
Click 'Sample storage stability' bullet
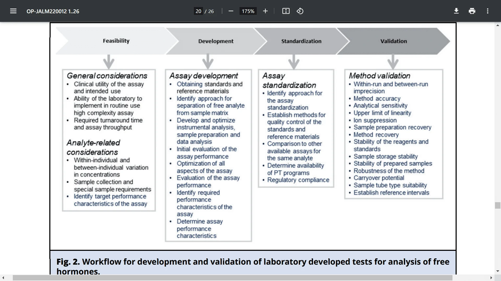[x=386, y=157]
